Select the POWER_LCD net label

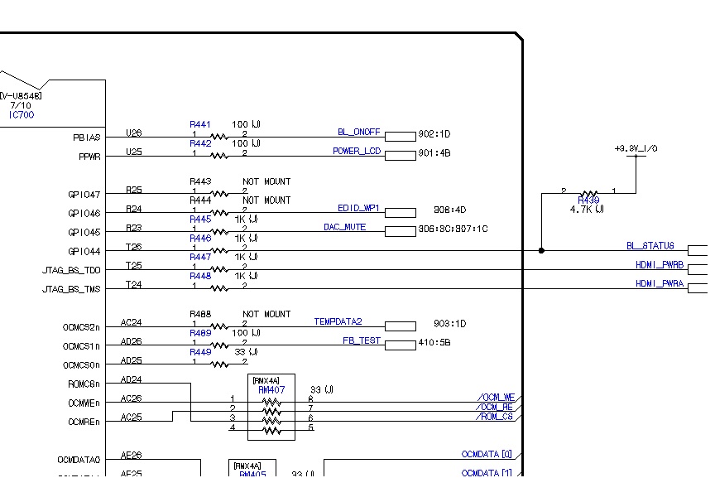357,151
